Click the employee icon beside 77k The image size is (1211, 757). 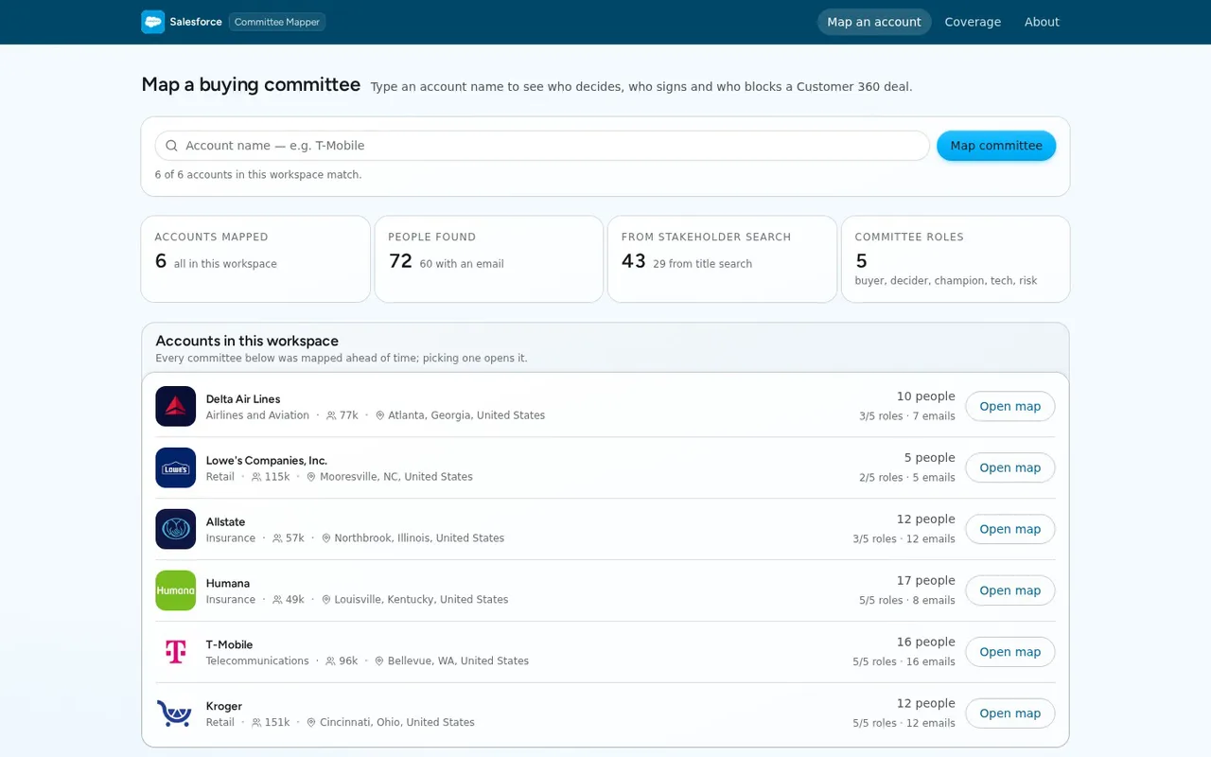[x=330, y=415]
